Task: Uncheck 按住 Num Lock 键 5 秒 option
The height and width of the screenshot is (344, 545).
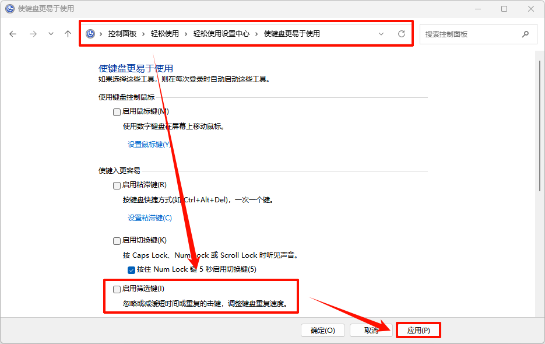Action: pos(131,270)
